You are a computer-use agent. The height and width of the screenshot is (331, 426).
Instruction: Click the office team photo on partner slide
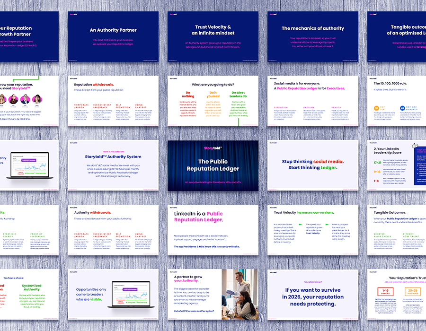pos(240,295)
